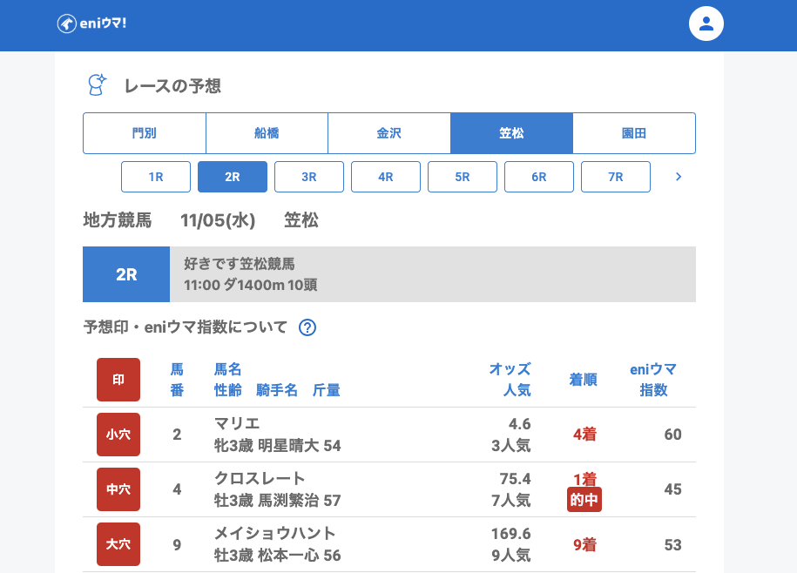The height and width of the screenshot is (573, 797).
Task: Click the race prediction header icon
Action: click(x=97, y=85)
